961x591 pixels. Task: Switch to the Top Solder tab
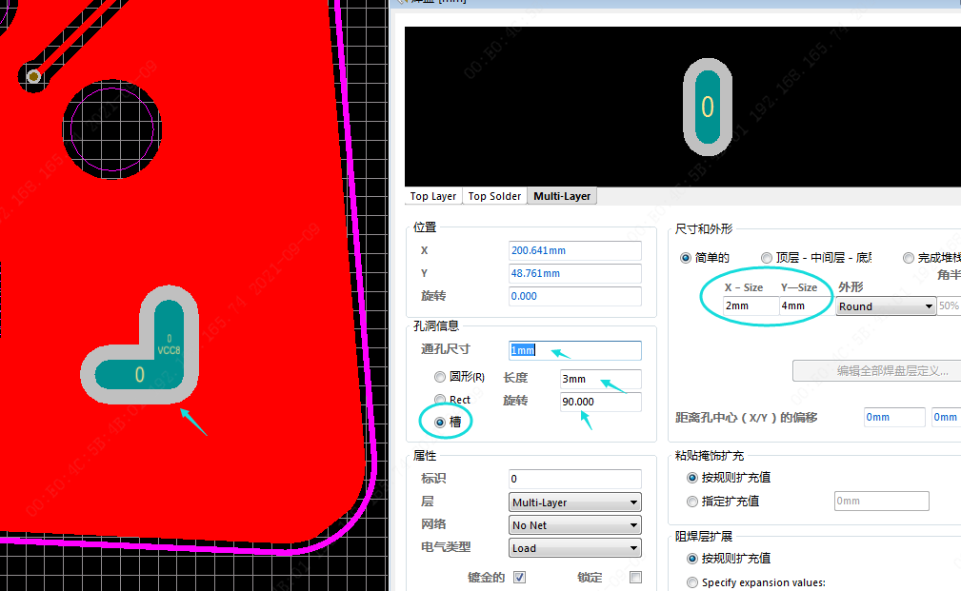point(494,196)
